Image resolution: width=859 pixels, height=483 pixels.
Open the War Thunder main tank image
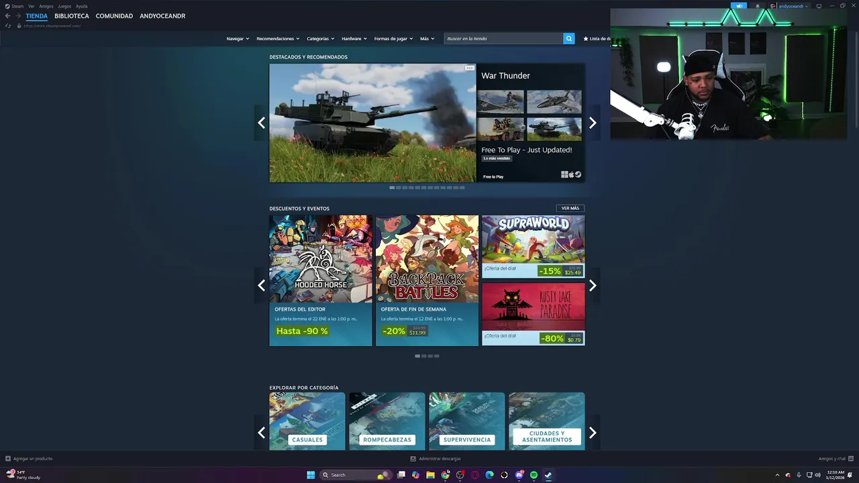[372, 123]
